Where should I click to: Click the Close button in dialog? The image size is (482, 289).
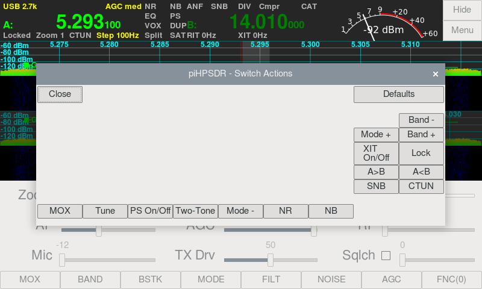click(60, 94)
